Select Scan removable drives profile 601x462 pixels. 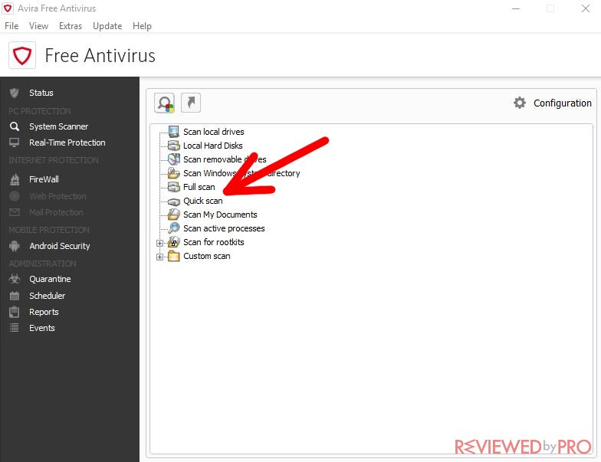[225, 159]
